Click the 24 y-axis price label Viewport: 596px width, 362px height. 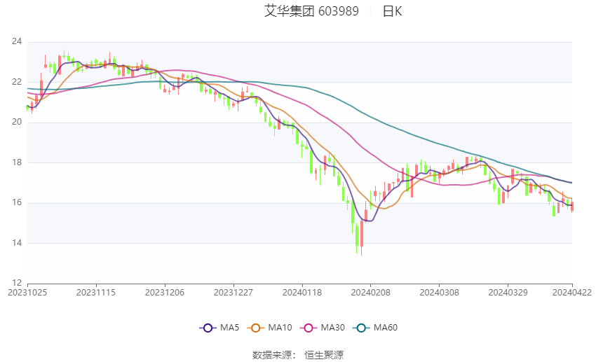(x=17, y=41)
